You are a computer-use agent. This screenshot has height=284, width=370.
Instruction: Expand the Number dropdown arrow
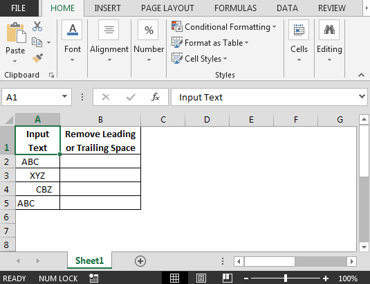[149, 60]
